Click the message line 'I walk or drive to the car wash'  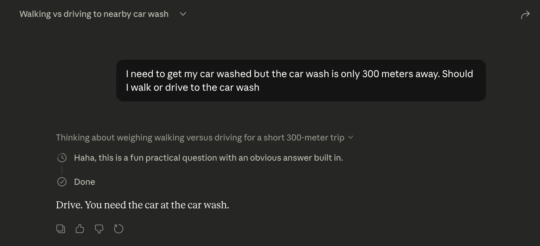(193, 87)
